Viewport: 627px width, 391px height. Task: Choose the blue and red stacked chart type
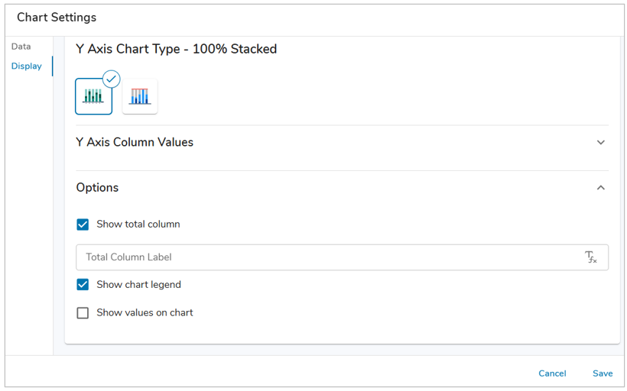point(140,96)
